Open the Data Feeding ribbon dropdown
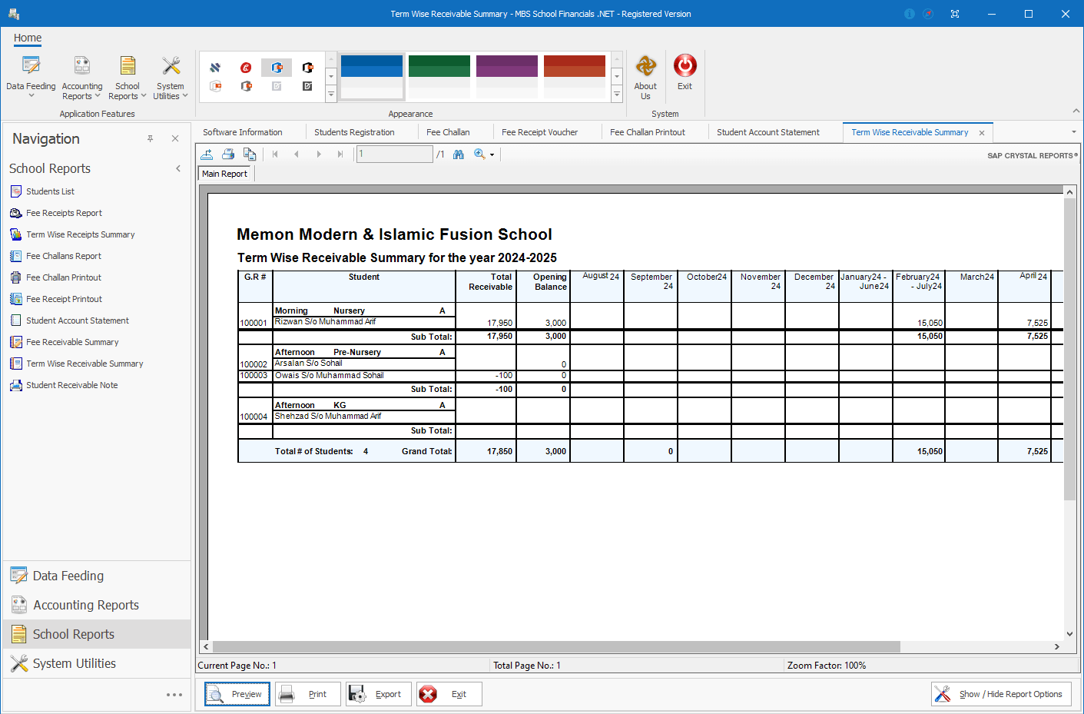Screen dimensions: 1084x714 tap(31, 77)
